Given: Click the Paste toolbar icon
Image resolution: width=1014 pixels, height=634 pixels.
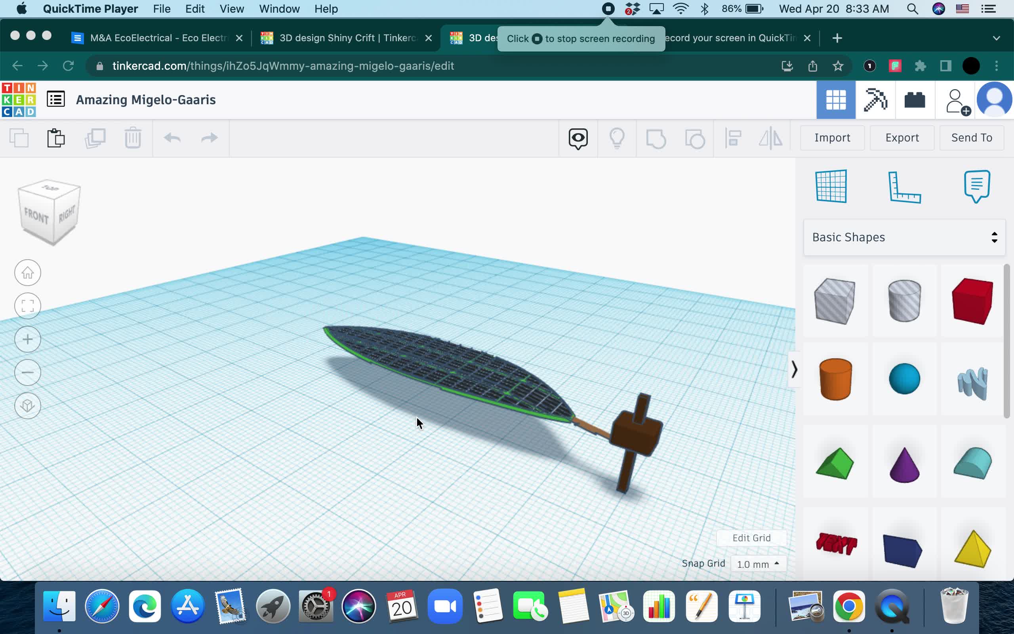Looking at the screenshot, I should click(56, 138).
